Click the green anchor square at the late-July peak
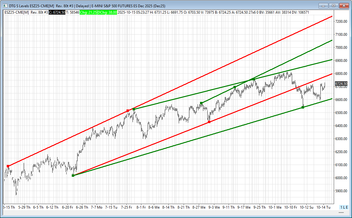Viewport: 352px width, 218px height. click(134, 109)
